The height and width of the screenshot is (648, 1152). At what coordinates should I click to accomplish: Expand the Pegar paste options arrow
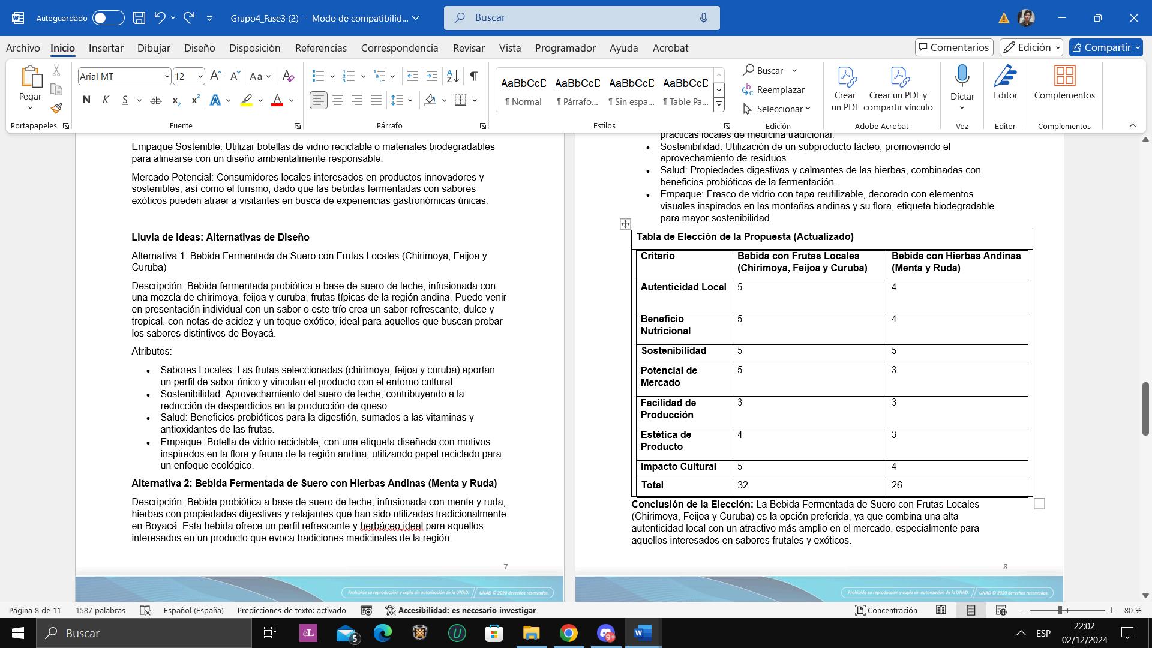pyautogui.click(x=30, y=108)
